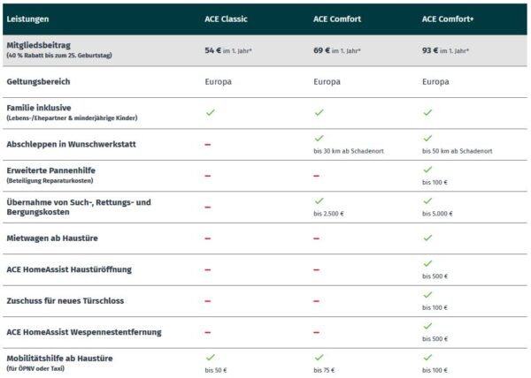The width and height of the screenshot is (531, 378).
Task: Click checkmark for Mobilitätshilfe under ACE Comfort+
Action: (427, 357)
